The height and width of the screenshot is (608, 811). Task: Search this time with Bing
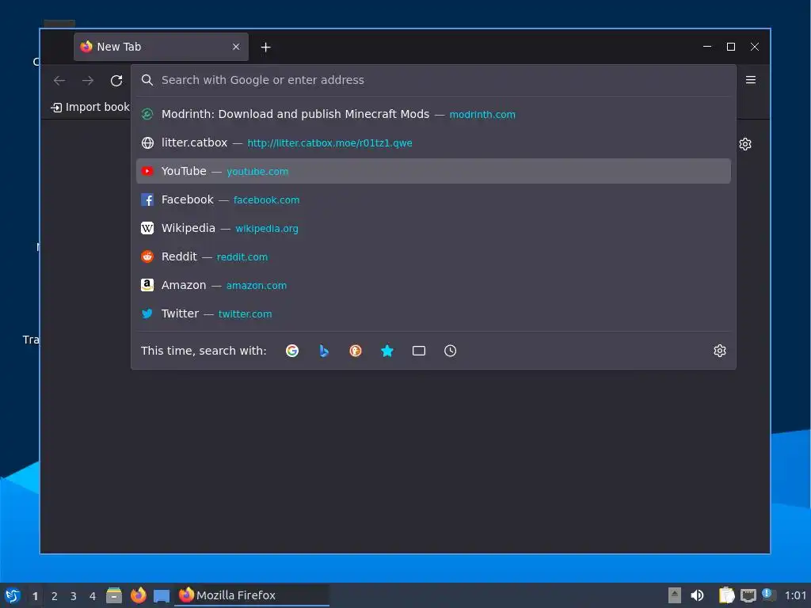324,351
